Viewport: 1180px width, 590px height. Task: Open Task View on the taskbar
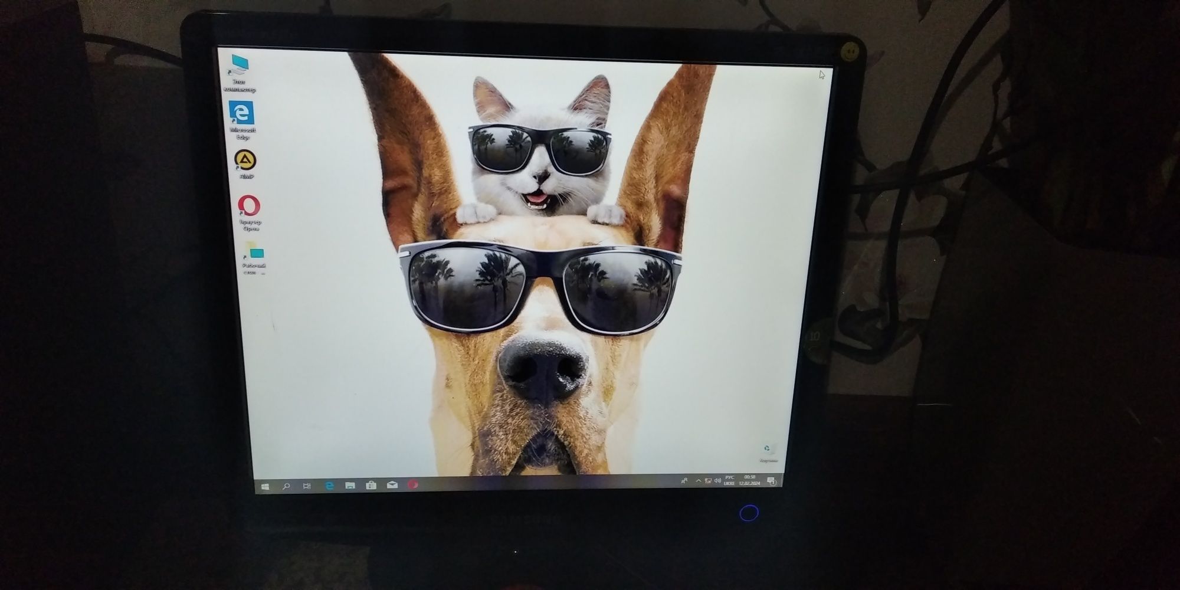point(307,486)
